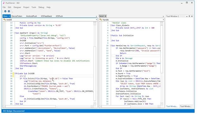Open the Project menu

coord(26,7)
